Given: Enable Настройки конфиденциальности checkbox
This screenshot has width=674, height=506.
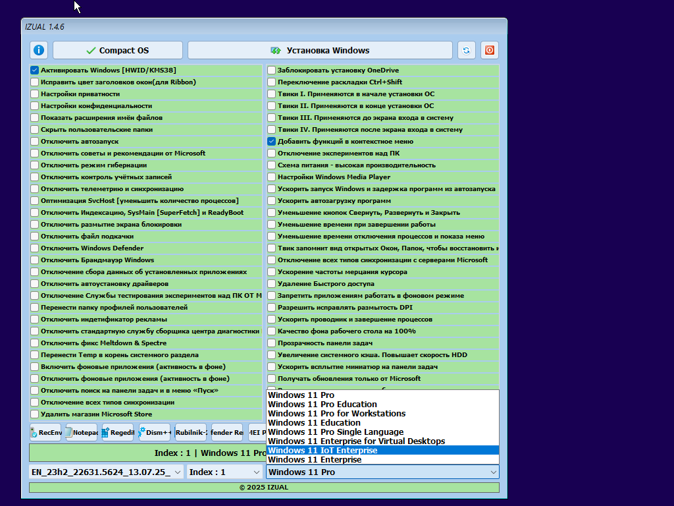Looking at the screenshot, I should tap(35, 106).
